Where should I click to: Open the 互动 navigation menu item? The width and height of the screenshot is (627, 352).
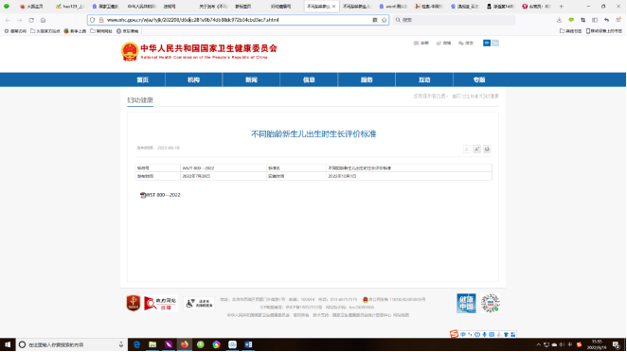(424, 79)
